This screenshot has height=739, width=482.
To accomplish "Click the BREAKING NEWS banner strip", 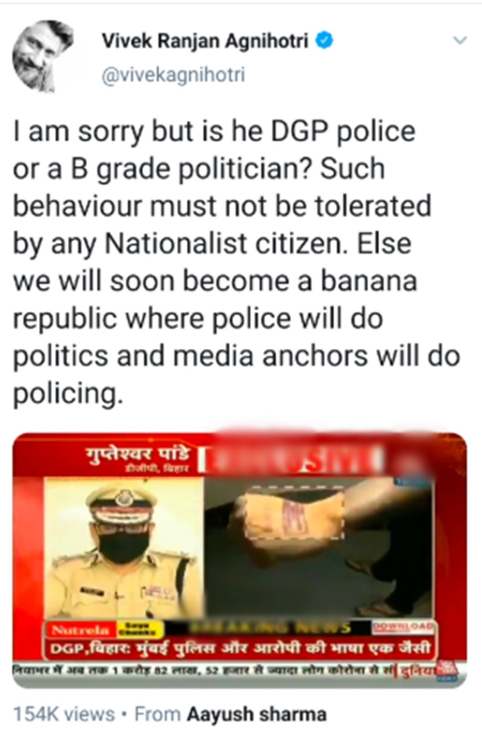I will tap(267, 628).
